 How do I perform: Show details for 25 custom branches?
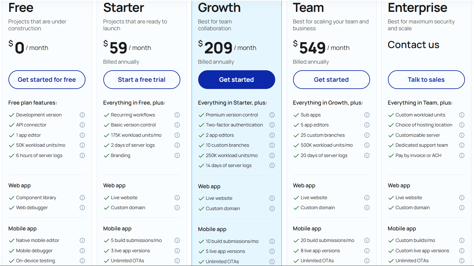pyautogui.click(x=367, y=135)
